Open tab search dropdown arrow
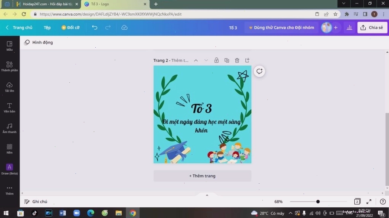 point(344,3)
